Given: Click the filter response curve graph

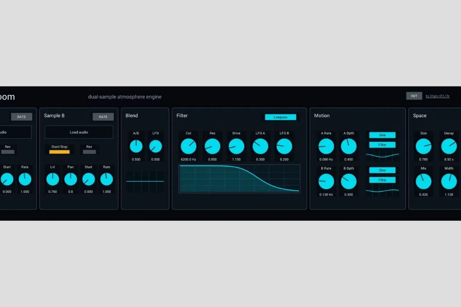Looking at the screenshot, I should pos(239,178).
